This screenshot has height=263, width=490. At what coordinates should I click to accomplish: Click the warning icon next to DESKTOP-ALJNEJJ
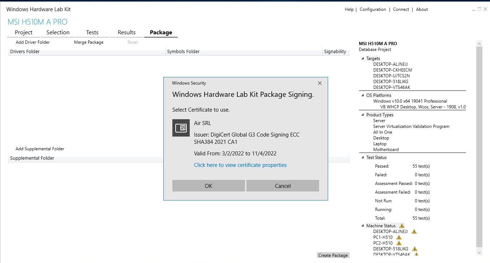pos(414,231)
